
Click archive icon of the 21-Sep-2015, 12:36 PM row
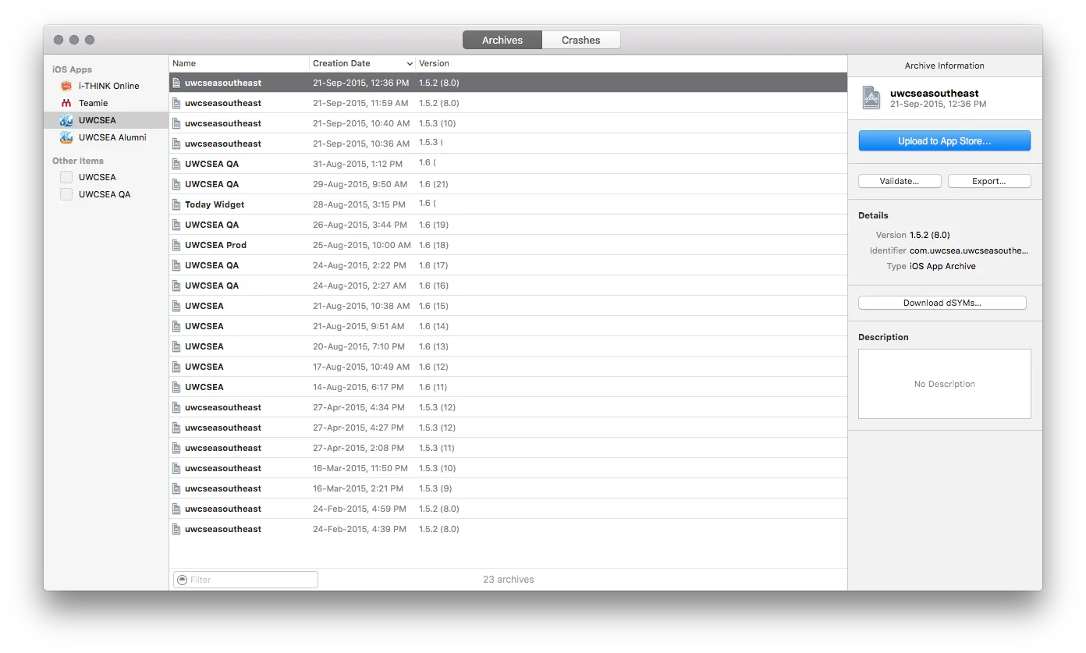[x=176, y=83]
